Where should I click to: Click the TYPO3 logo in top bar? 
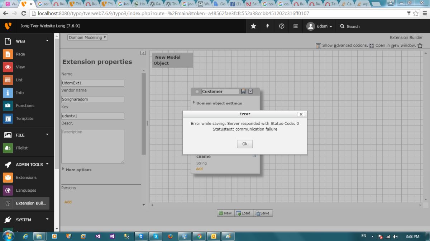[x=8, y=26]
